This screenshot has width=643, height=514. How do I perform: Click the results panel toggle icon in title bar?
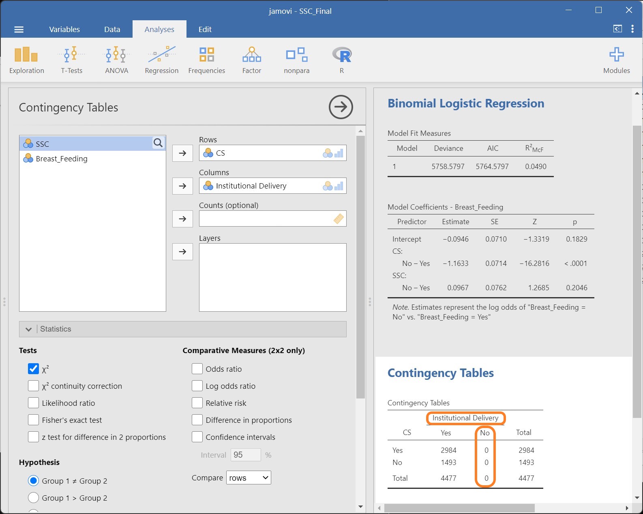click(617, 29)
